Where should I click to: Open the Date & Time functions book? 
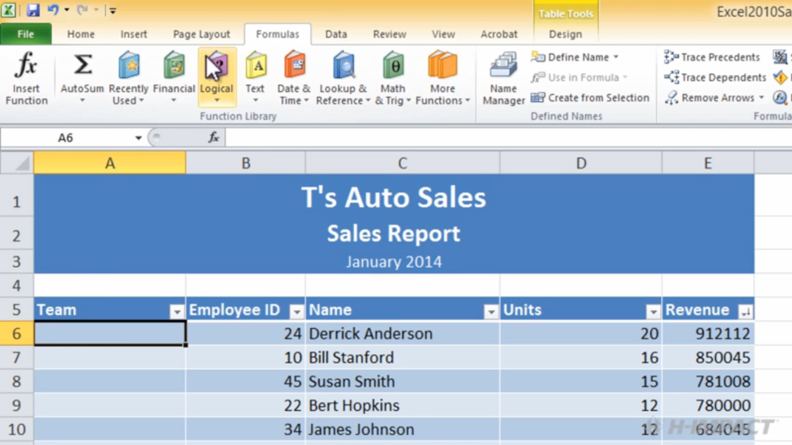294,65
